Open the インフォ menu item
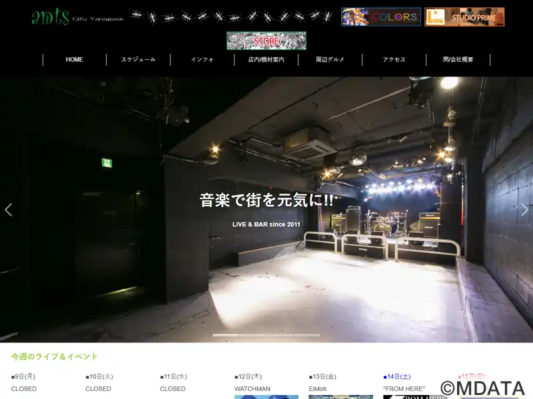The height and width of the screenshot is (399, 533). click(203, 60)
